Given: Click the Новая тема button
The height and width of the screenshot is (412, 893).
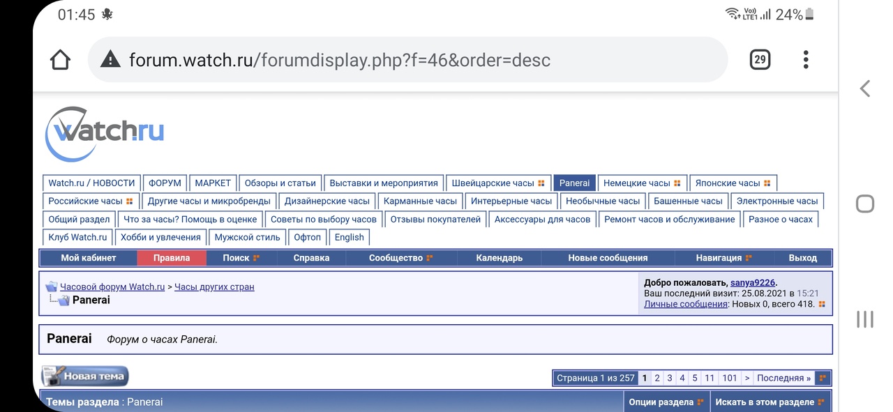Looking at the screenshot, I should (85, 376).
